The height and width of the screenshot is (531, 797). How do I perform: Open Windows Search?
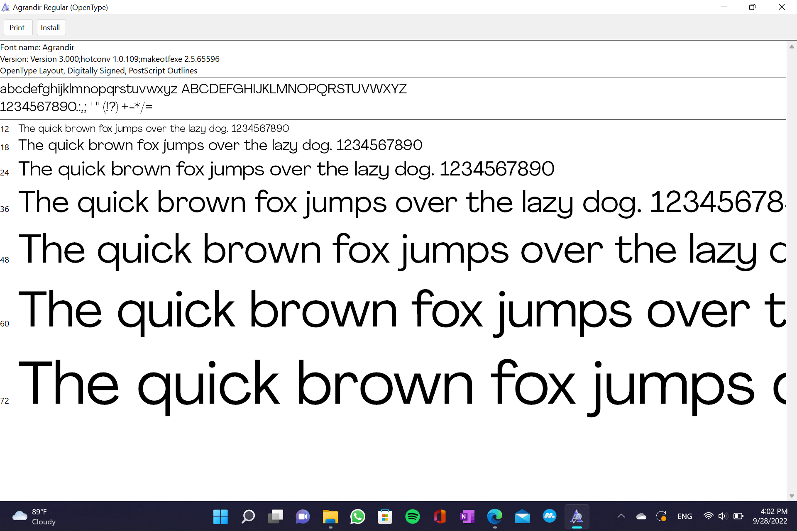248,516
